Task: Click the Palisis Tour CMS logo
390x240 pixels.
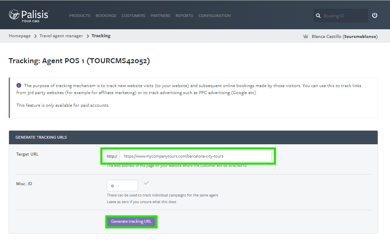Action: tap(29, 16)
